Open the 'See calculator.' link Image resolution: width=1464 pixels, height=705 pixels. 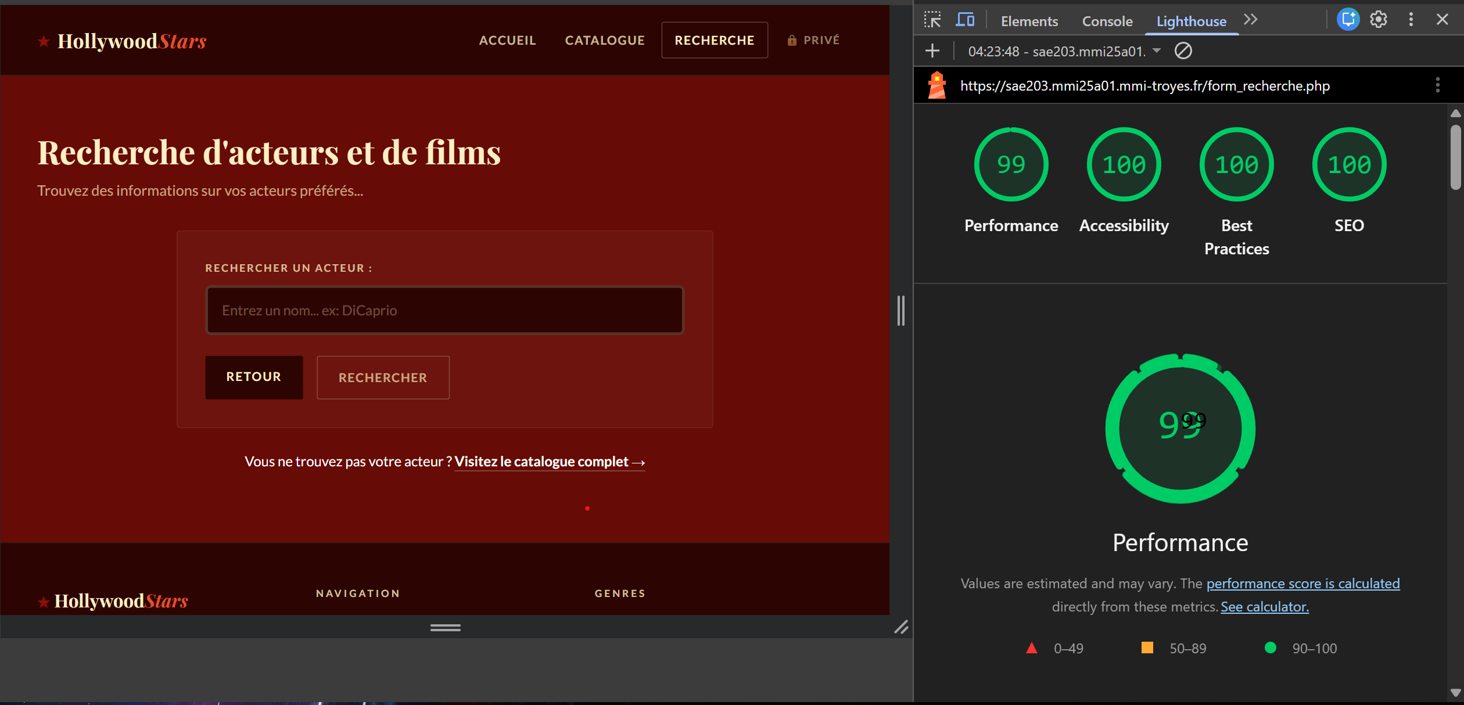tap(1265, 607)
